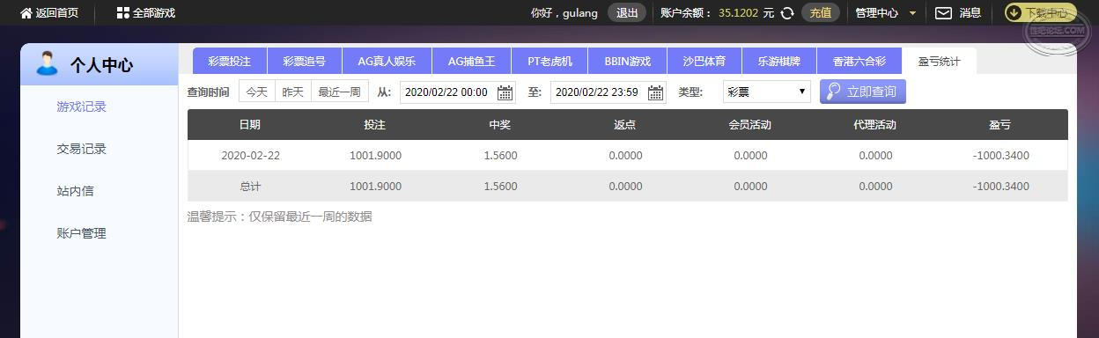Open the 消息 envelope icon
The height and width of the screenshot is (338, 1099).
tap(943, 13)
